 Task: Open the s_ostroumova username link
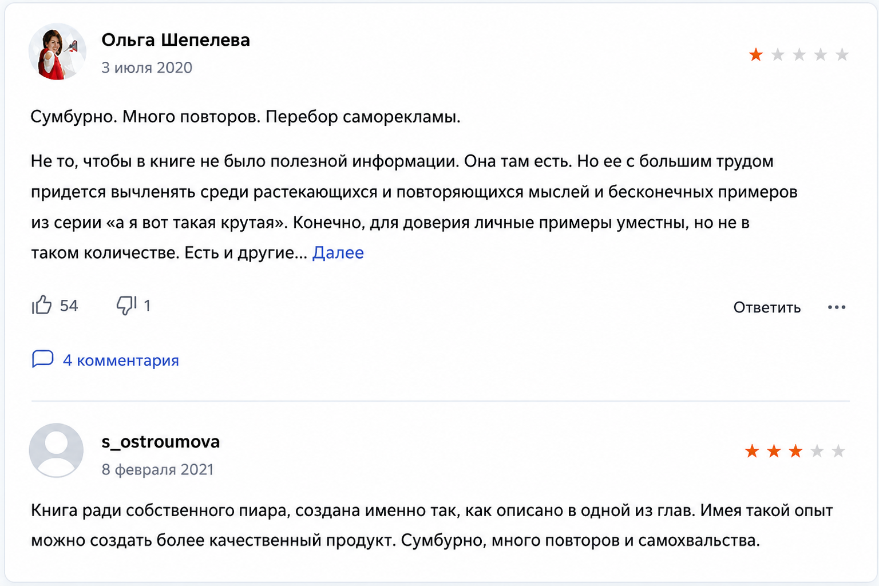point(161,442)
